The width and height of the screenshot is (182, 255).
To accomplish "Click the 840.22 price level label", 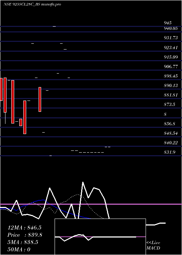I will tap(171, 143).
